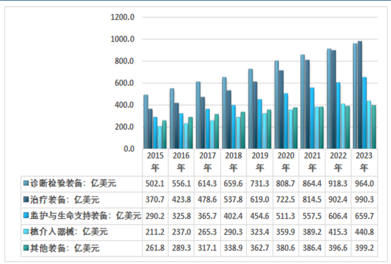
Task: Click the 监护与生命支持装备 legend color swatch
Action: click(26, 215)
